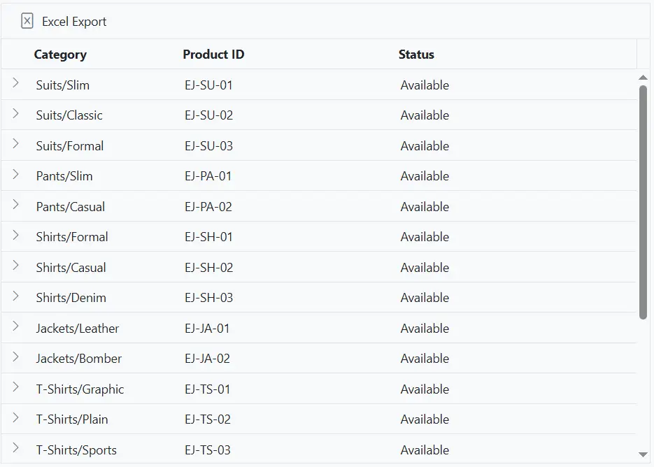Expand the Pants/Casual row
This screenshot has width=654, height=467.
(x=15, y=205)
